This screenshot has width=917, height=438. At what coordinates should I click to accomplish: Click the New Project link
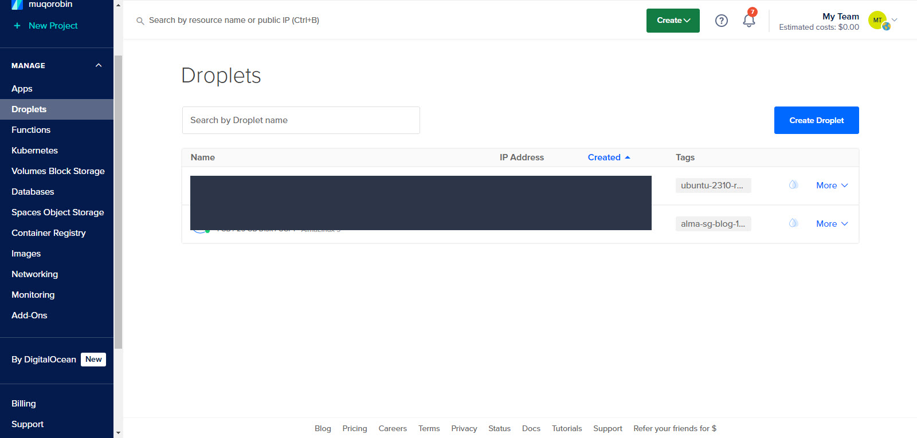click(x=53, y=26)
